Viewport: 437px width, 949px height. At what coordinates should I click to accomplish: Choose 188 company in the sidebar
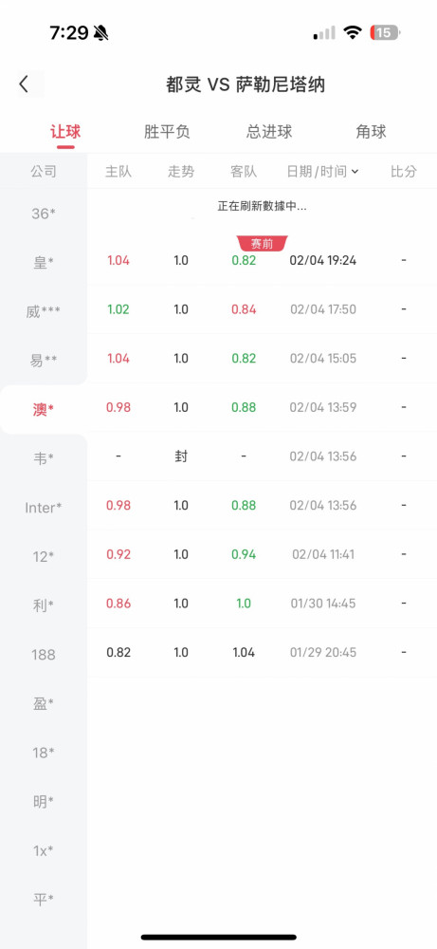coord(44,655)
